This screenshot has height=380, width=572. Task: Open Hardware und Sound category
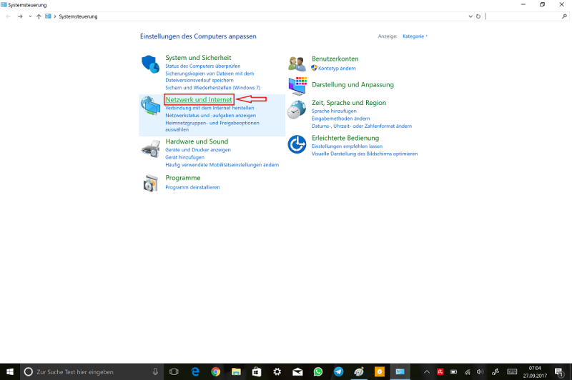click(x=197, y=141)
